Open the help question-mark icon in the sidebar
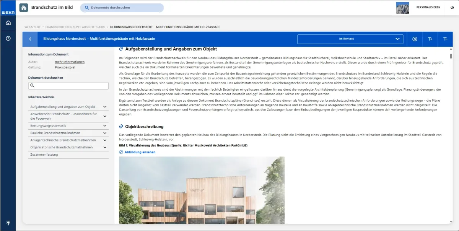 click(x=8, y=38)
